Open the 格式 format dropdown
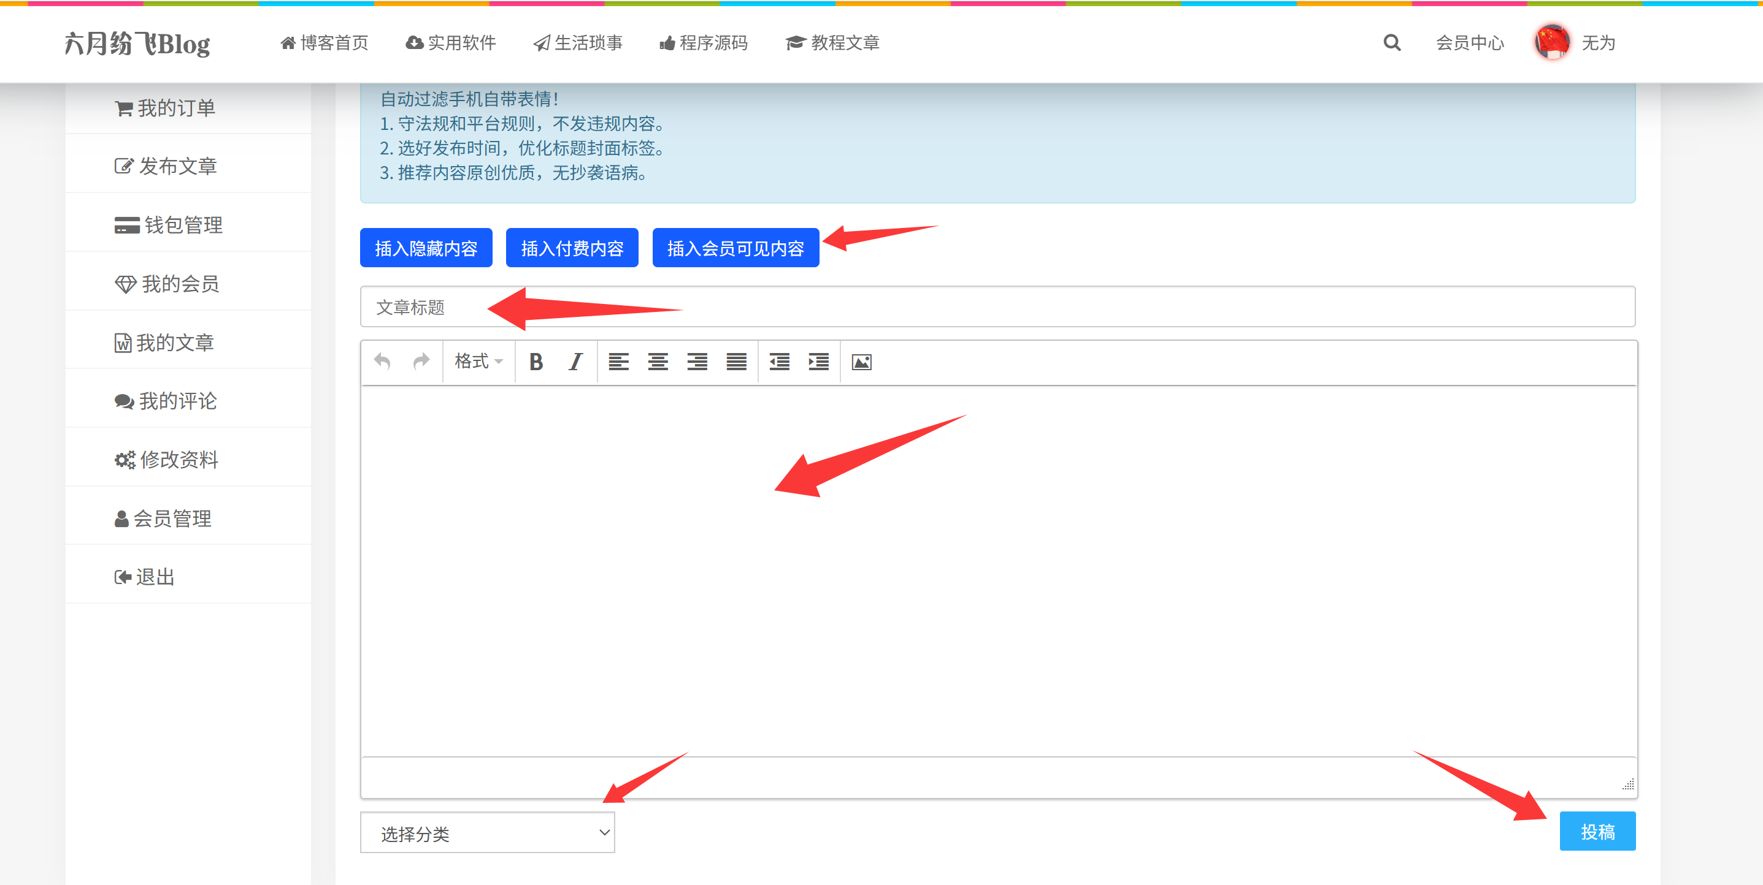This screenshot has width=1763, height=885. tap(477, 361)
